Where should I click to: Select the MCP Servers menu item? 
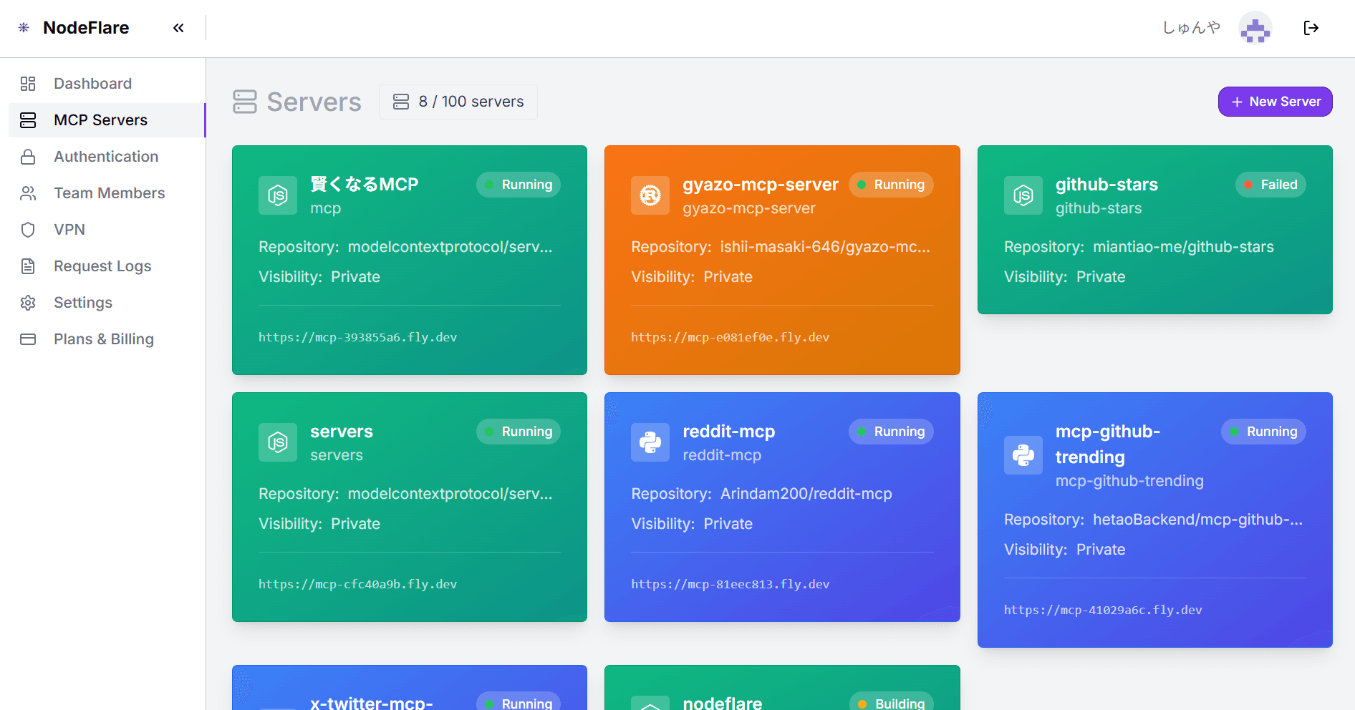click(107, 120)
